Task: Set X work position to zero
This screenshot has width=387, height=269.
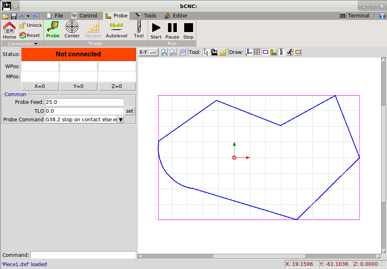Action: [x=40, y=86]
